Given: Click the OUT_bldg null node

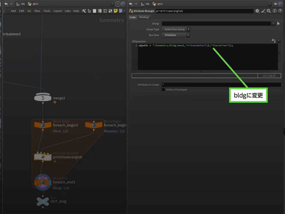Looking at the screenshot, I should coord(43,201).
